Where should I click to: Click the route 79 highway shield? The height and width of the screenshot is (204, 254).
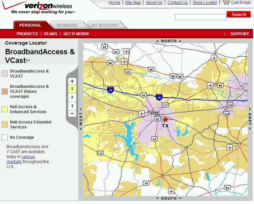point(146,183)
